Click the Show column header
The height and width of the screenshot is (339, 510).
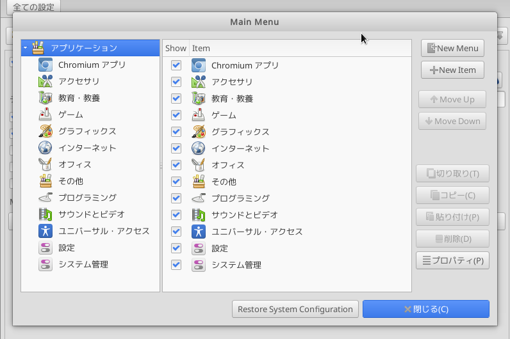(176, 48)
